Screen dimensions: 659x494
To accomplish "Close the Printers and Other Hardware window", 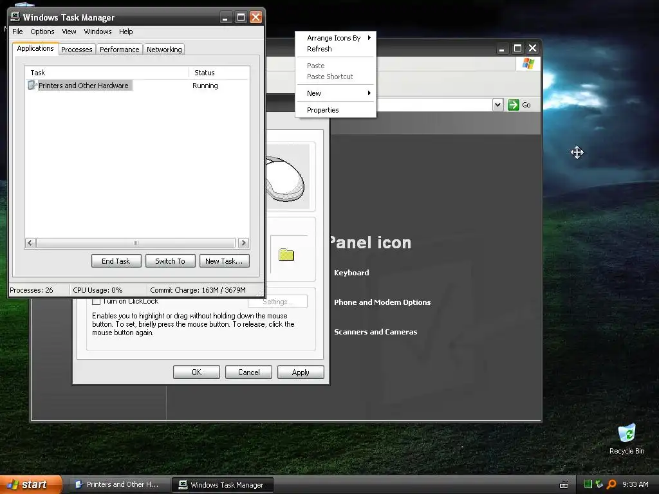I will click(x=532, y=48).
